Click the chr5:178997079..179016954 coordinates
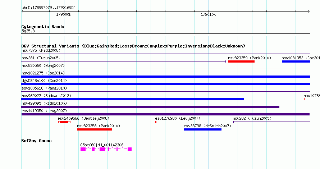The width and height of the screenshot is (320, 169). tap(49, 8)
